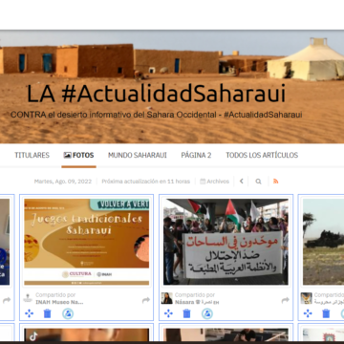Click the round hide-image icon on Násara card

207,313
